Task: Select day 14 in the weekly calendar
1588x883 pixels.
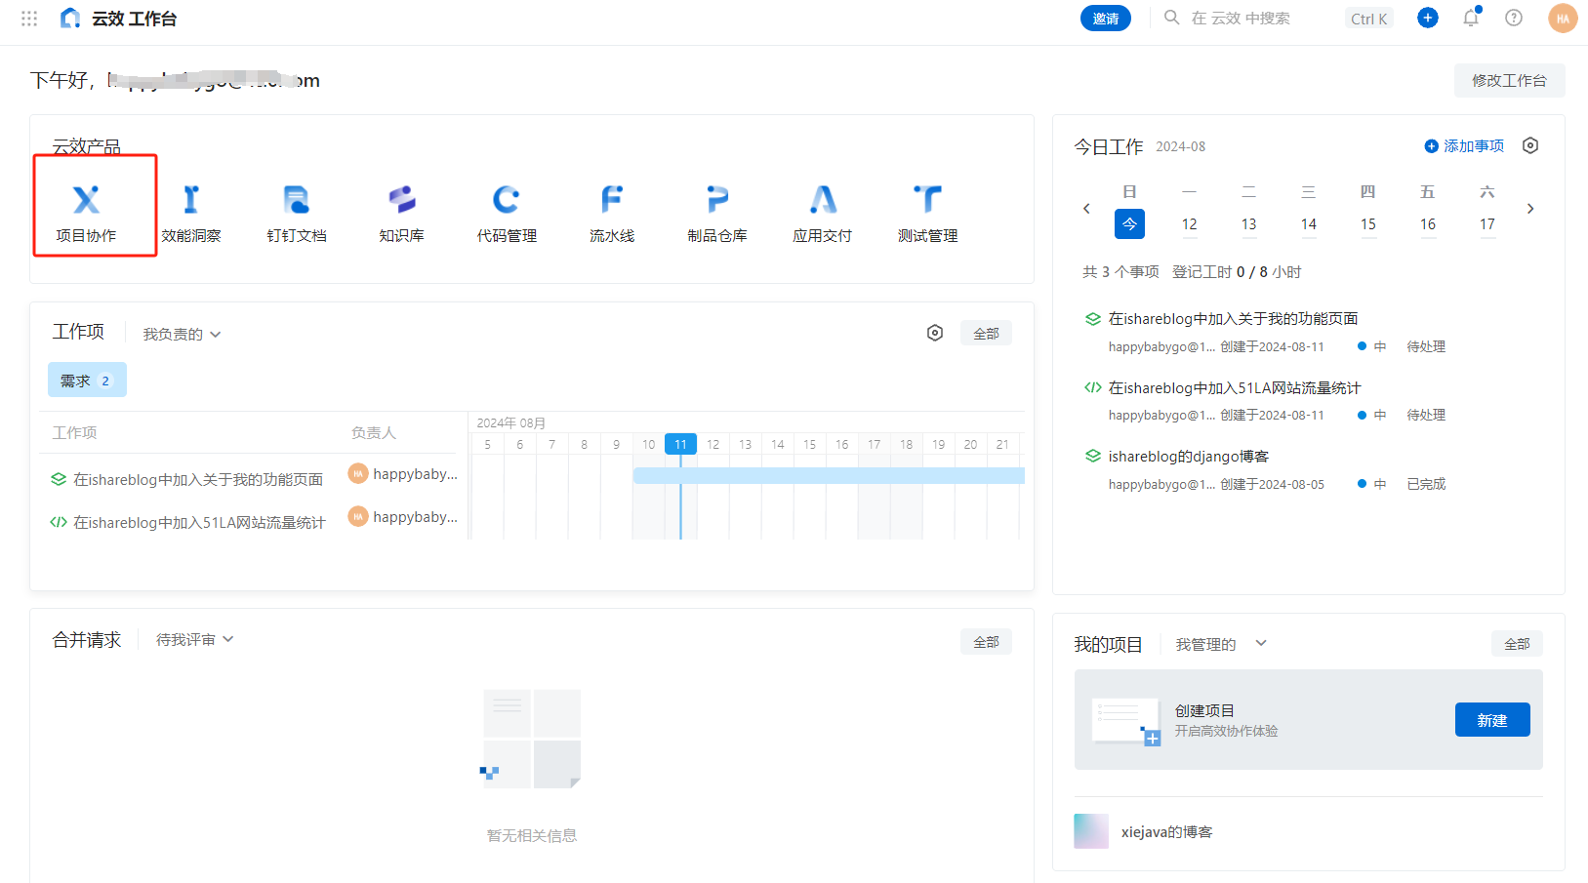Action: [1308, 224]
